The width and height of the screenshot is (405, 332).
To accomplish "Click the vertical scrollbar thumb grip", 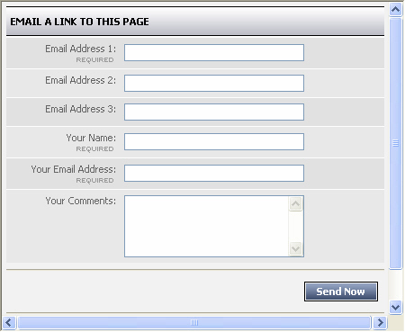I will [396, 143].
